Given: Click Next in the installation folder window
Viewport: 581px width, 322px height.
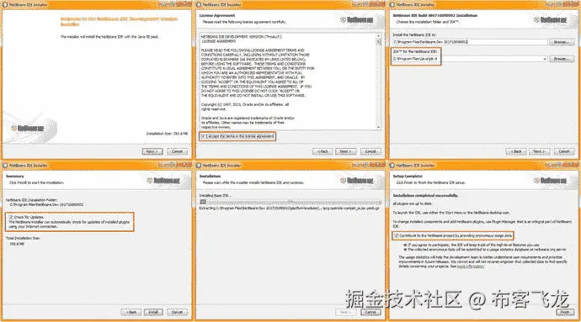Looking at the screenshot, I should coord(539,151).
